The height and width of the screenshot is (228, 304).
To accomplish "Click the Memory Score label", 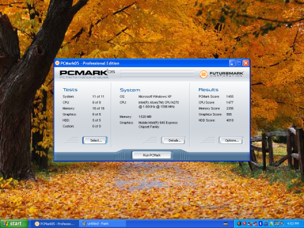I will tap(209, 108).
